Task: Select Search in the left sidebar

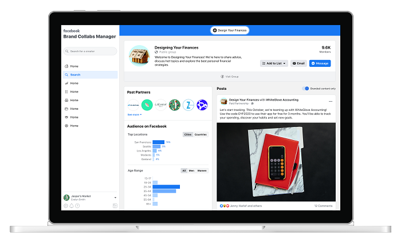Action: tap(75, 74)
